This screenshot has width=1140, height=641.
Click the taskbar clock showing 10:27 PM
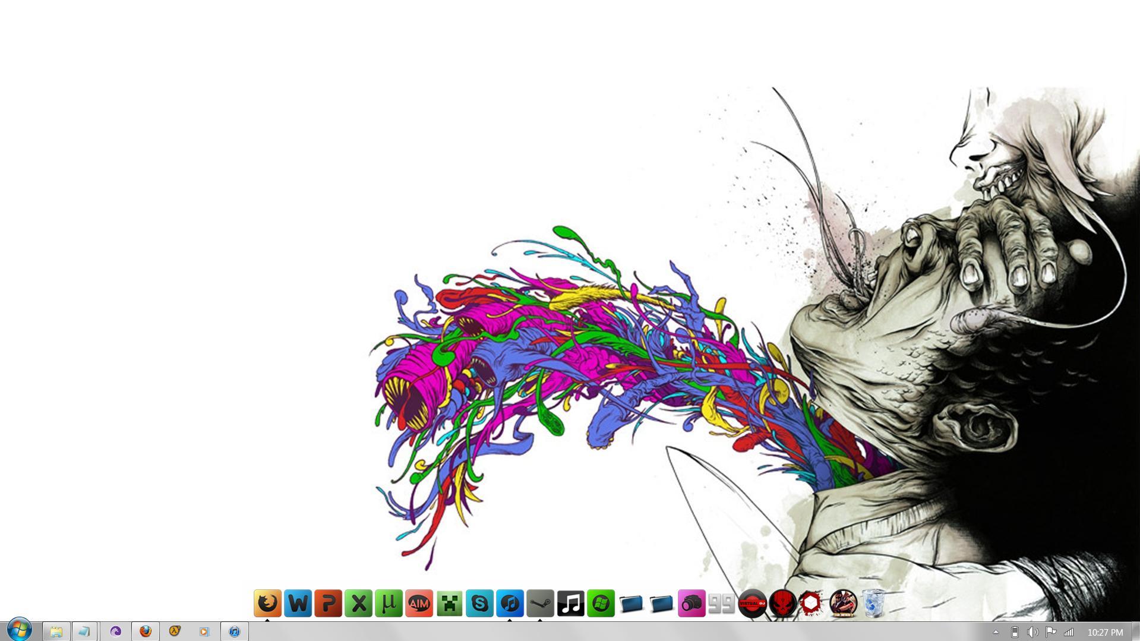point(1105,633)
